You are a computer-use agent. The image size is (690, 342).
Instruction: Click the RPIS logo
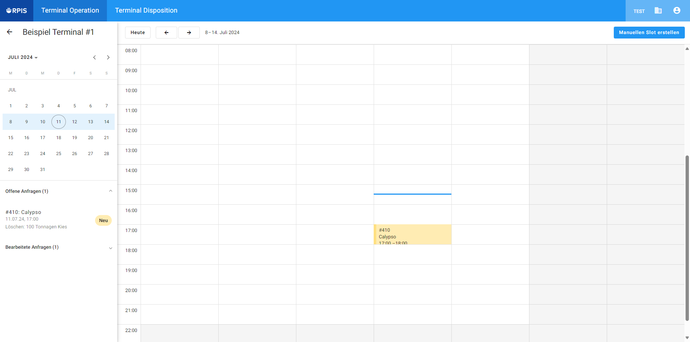point(17,11)
